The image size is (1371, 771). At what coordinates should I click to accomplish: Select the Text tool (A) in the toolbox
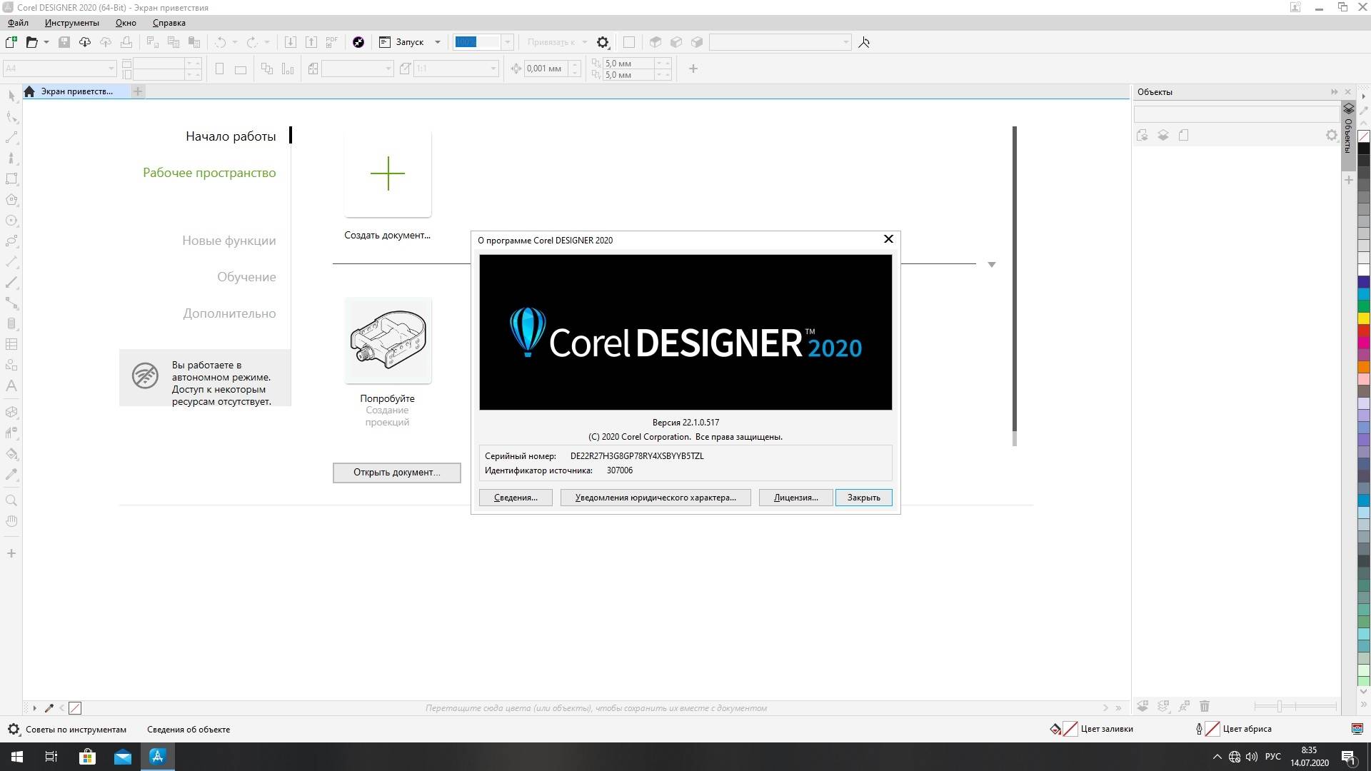(x=11, y=386)
